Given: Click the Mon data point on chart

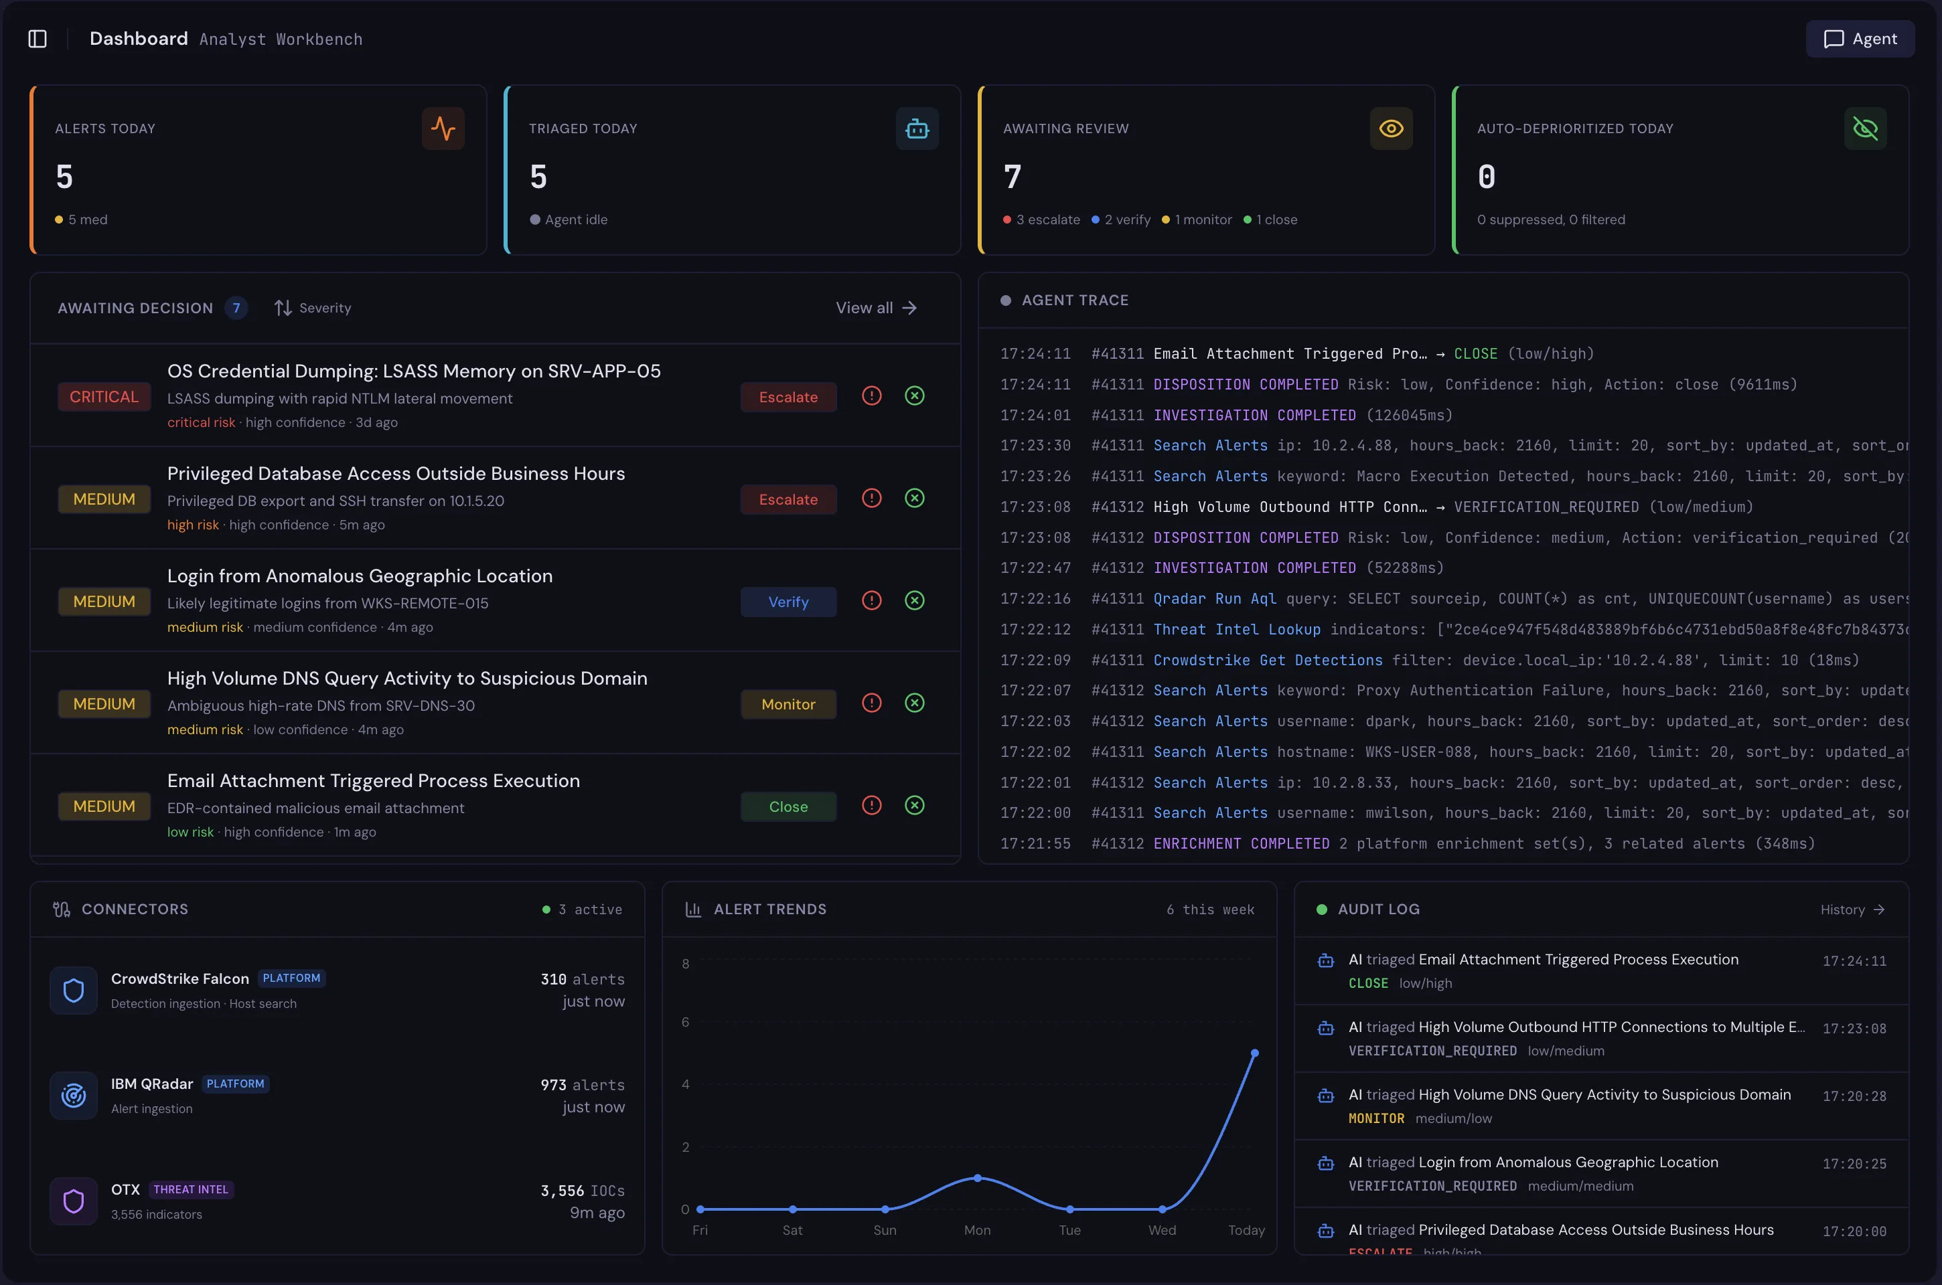Looking at the screenshot, I should pyautogui.click(x=977, y=1179).
